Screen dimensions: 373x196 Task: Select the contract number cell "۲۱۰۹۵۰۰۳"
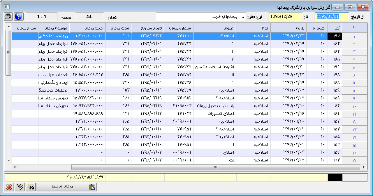coord(179,106)
